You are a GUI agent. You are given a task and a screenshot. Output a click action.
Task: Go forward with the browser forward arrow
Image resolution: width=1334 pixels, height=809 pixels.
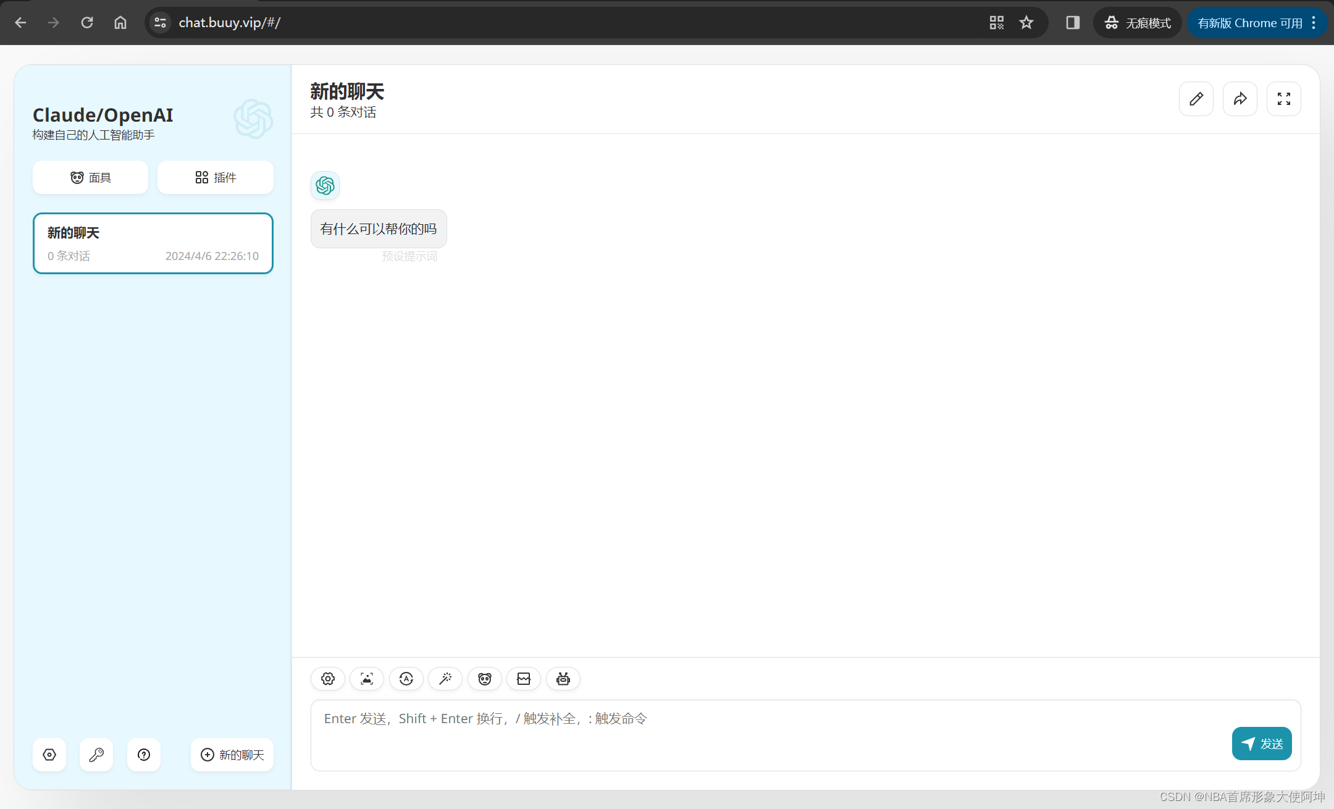[54, 23]
